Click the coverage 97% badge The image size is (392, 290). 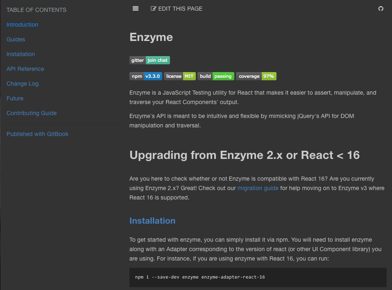[x=256, y=76]
